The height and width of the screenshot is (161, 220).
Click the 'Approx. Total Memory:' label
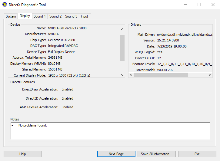(x=29, y=57)
